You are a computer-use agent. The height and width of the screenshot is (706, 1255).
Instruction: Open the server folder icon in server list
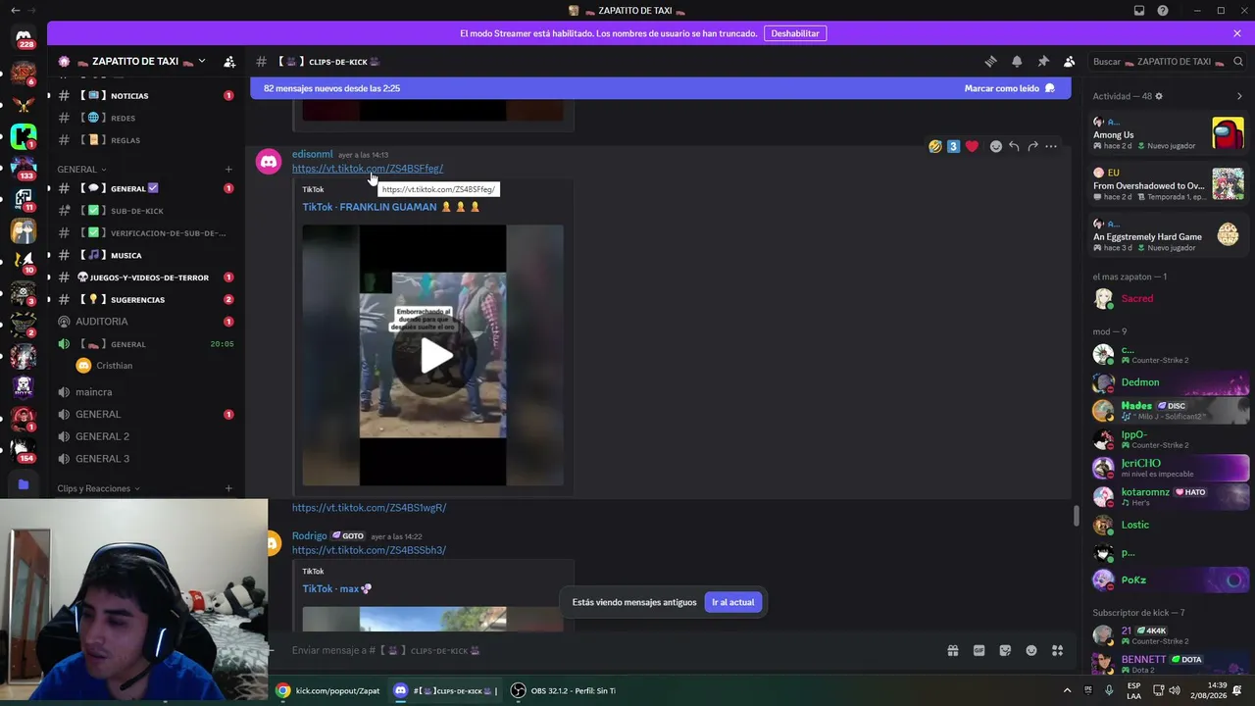[24, 484]
